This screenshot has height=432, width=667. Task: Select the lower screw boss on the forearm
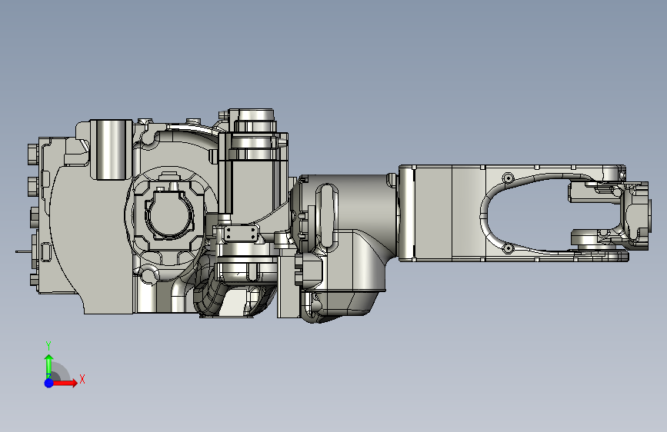point(508,248)
